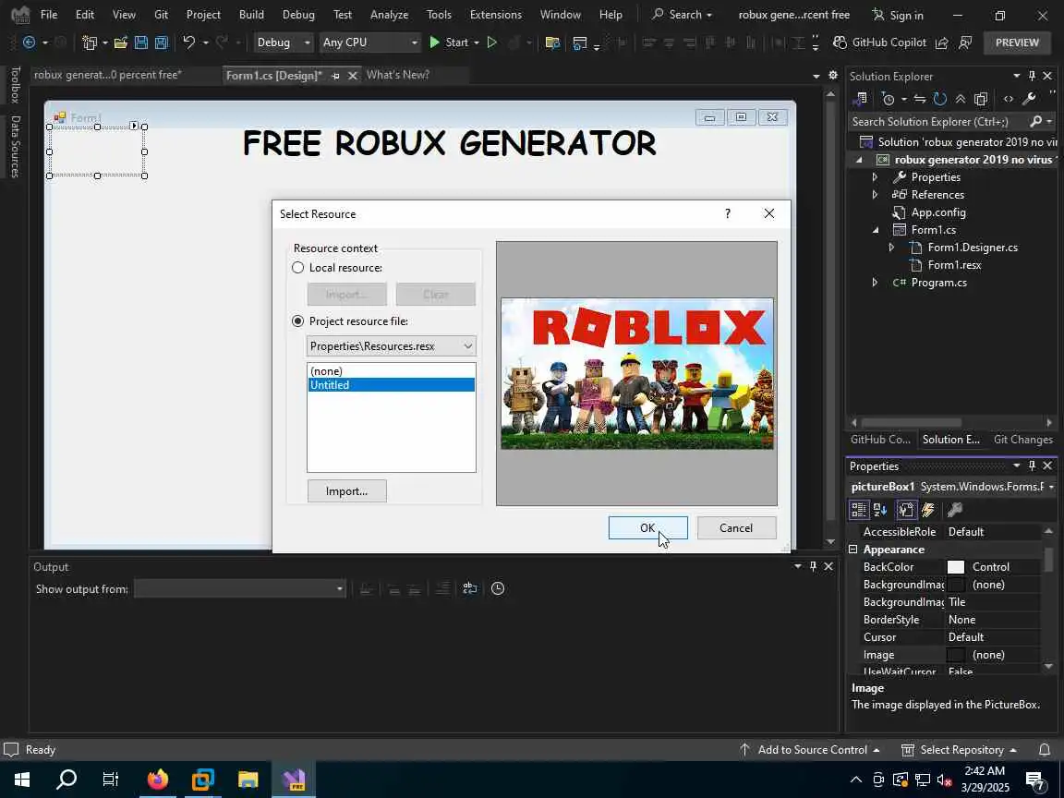Open the Any CPU platform dropdown
The height and width of the screenshot is (798, 1064).
369,42
